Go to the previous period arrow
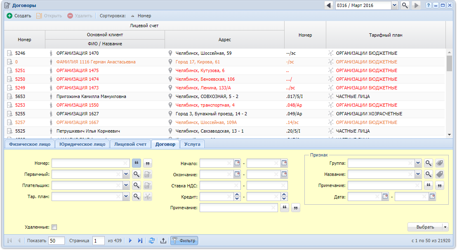 [329, 5]
